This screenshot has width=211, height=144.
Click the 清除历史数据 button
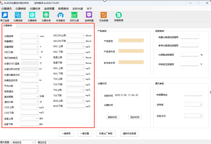(x=129, y=134)
